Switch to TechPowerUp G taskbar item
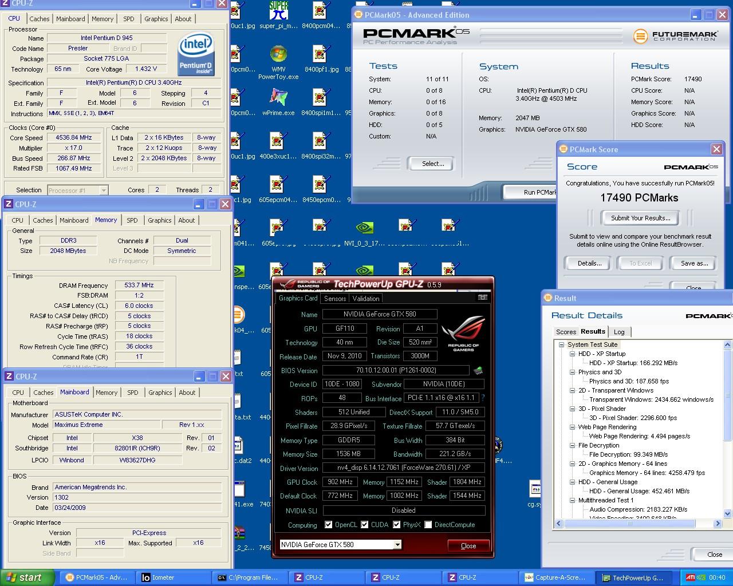This screenshot has width=733, height=586. (633, 577)
